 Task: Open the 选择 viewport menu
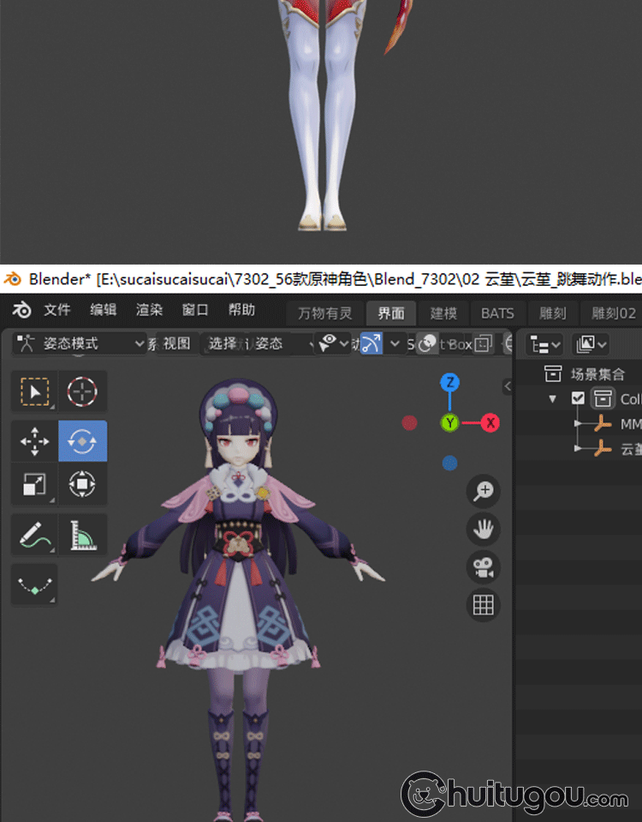pos(223,344)
